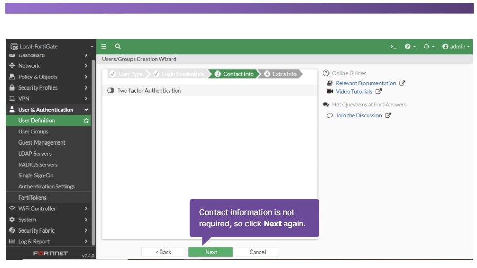Open the help question mark menu
Viewport: 477px width, 268px height.
coord(410,47)
